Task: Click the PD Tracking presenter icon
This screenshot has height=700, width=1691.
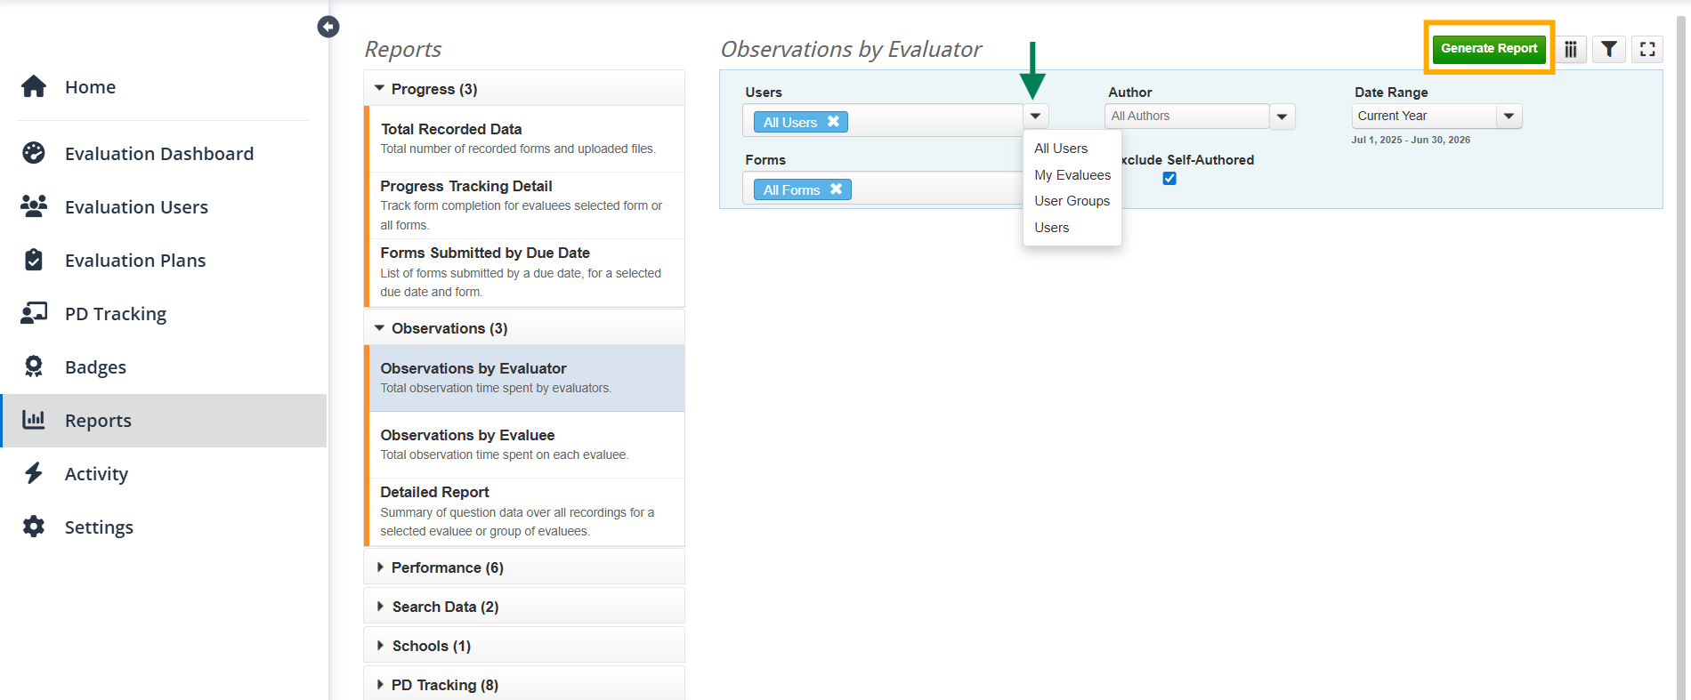Action: (34, 313)
